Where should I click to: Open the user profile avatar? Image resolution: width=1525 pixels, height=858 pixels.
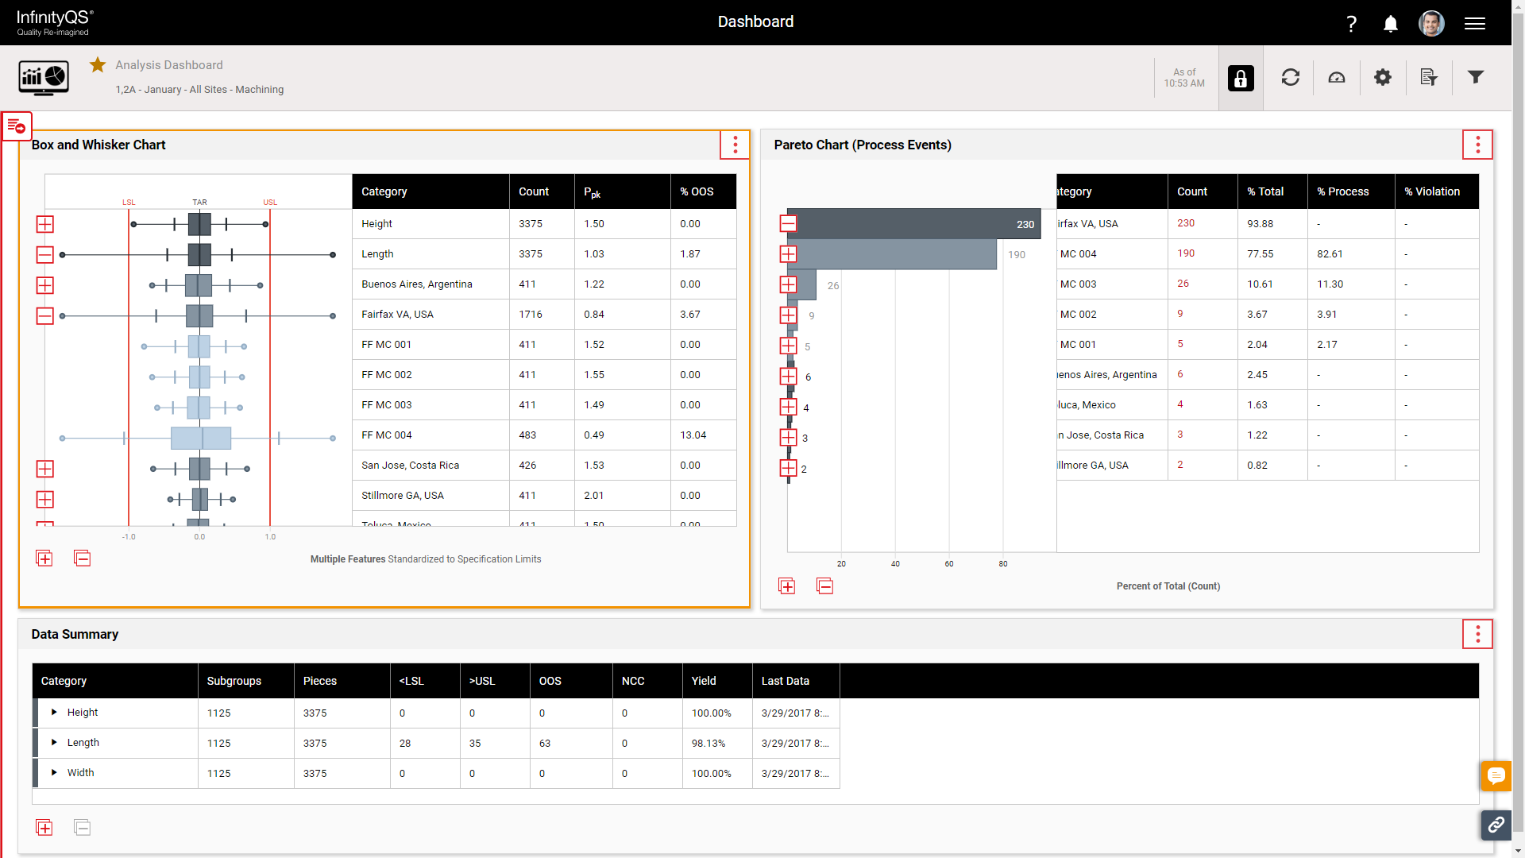(x=1432, y=23)
